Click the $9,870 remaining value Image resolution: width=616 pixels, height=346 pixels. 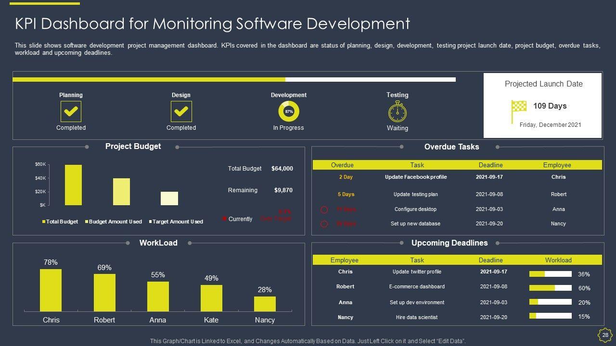(x=283, y=190)
